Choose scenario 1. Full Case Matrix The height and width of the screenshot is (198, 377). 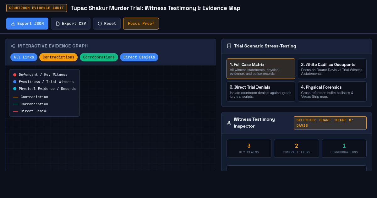tap(261, 69)
